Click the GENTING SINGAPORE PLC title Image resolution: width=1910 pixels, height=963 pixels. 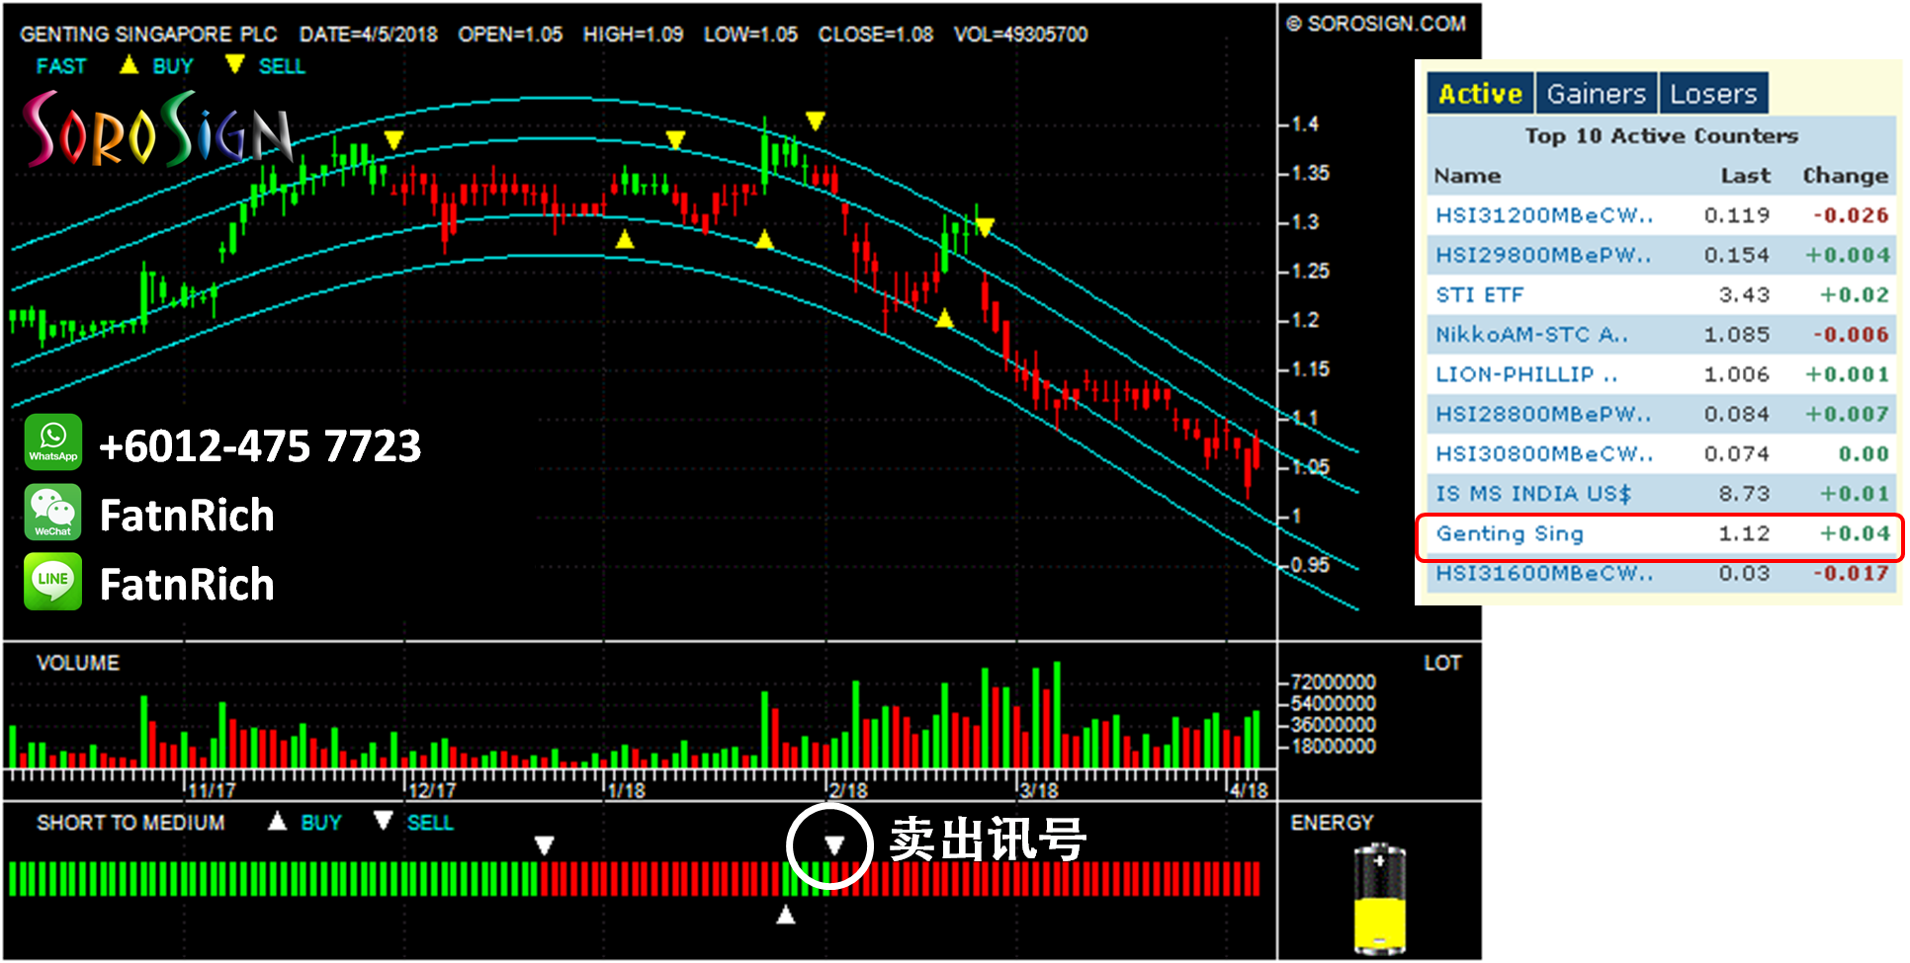148,35
